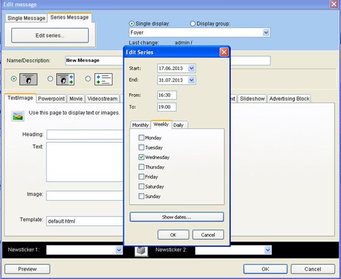The height and width of the screenshot is (279, 341).
Task: Expand the Newsticker 1 dropdown
Action: [x=119, y=249]
